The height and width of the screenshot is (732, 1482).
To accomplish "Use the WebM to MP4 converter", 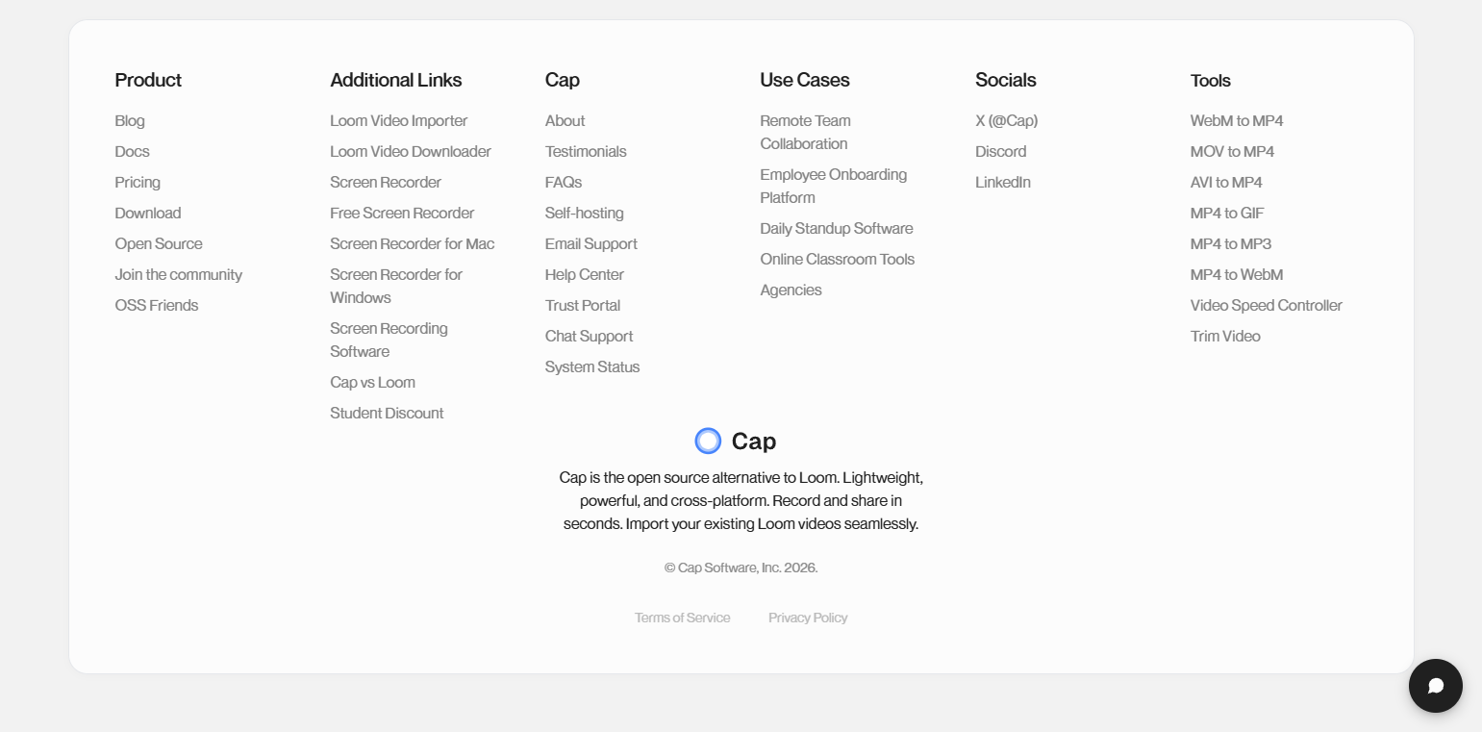I will [x=1236, y=120].
